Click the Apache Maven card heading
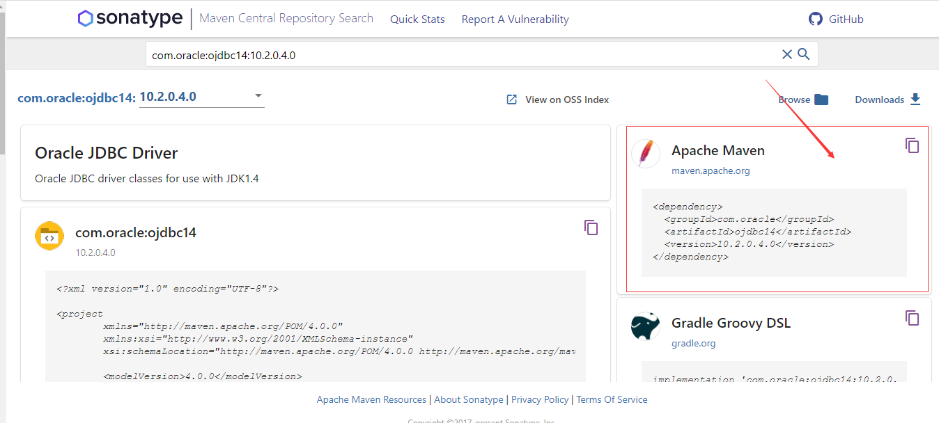 click(718, 150)
